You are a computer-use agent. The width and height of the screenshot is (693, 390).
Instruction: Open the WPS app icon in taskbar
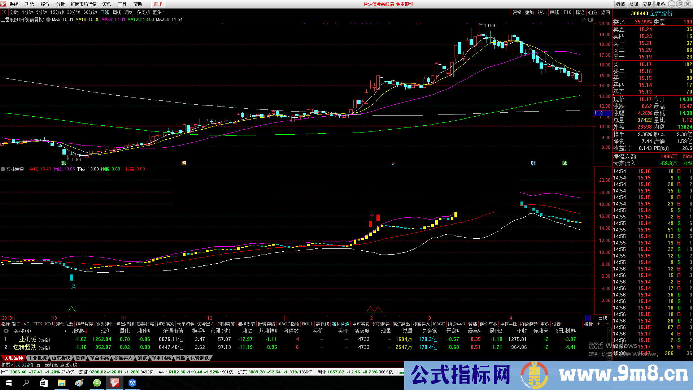pos(132,383)
